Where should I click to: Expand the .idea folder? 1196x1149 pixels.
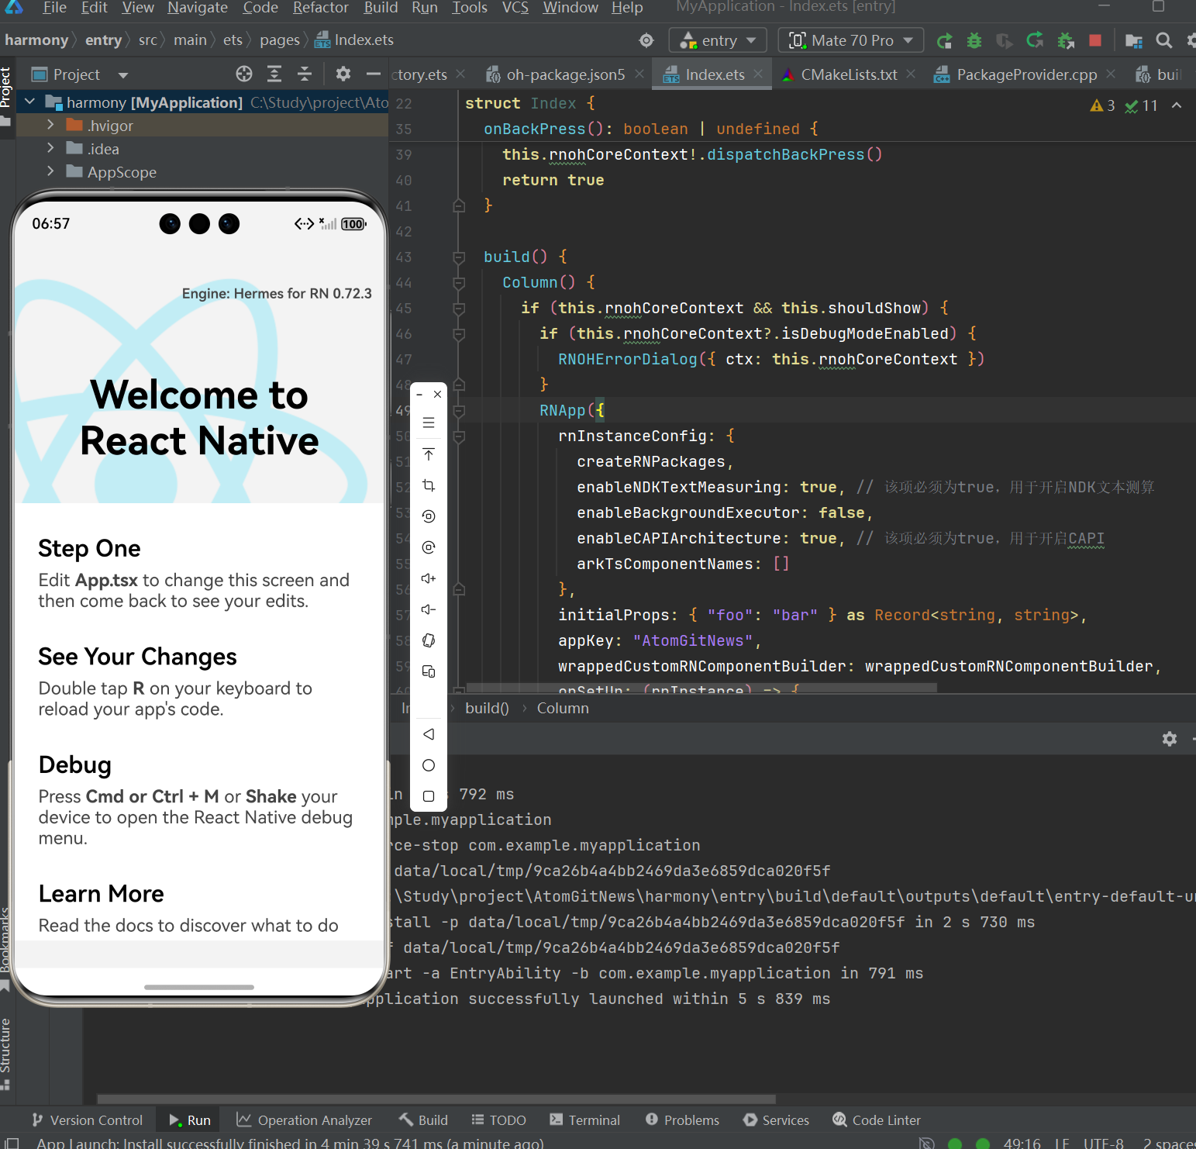point(50,148)
